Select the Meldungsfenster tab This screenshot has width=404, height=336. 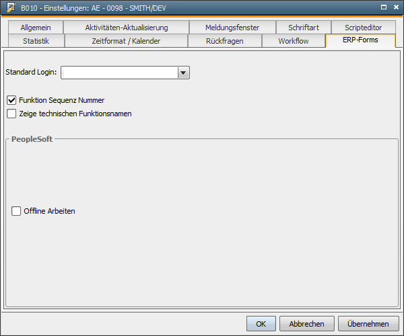click(x=232, y=28)
